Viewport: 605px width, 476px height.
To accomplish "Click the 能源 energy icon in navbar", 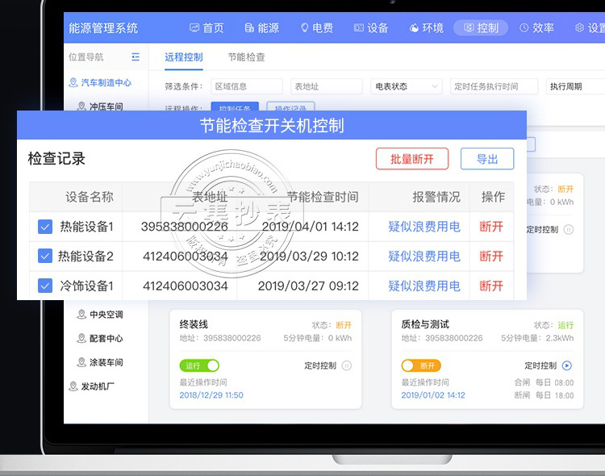I will click(249, 27).
